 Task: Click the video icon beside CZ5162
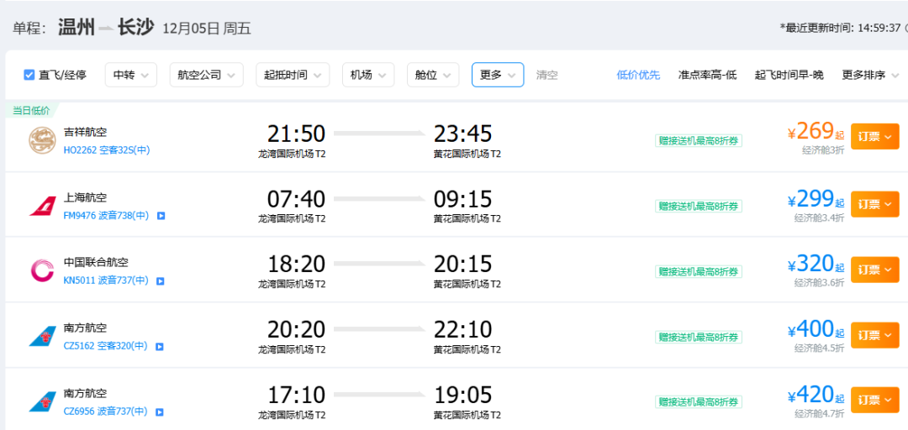[159, 346]
